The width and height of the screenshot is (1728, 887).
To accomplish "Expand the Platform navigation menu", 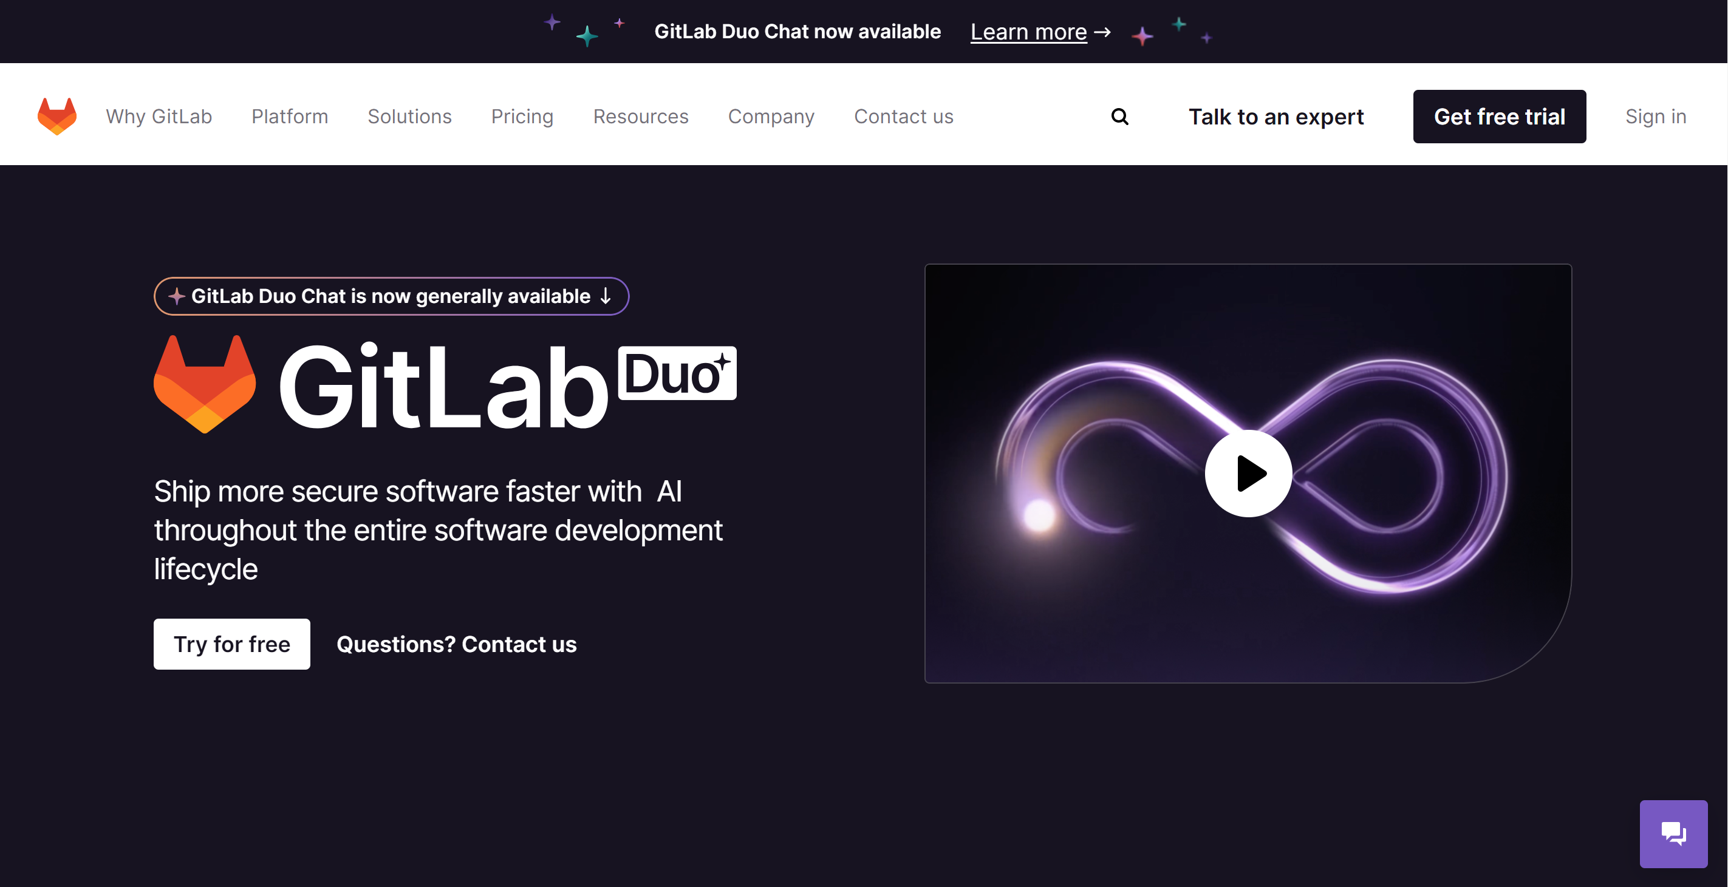I will coord(290,117).
